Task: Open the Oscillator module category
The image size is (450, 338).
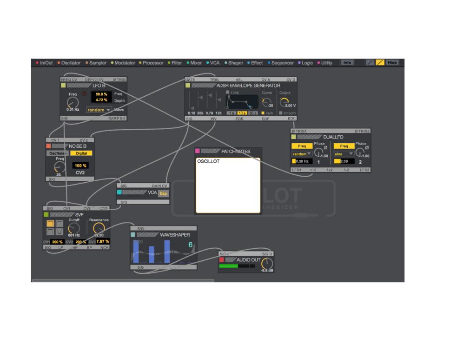Action: tap(69, 63)
